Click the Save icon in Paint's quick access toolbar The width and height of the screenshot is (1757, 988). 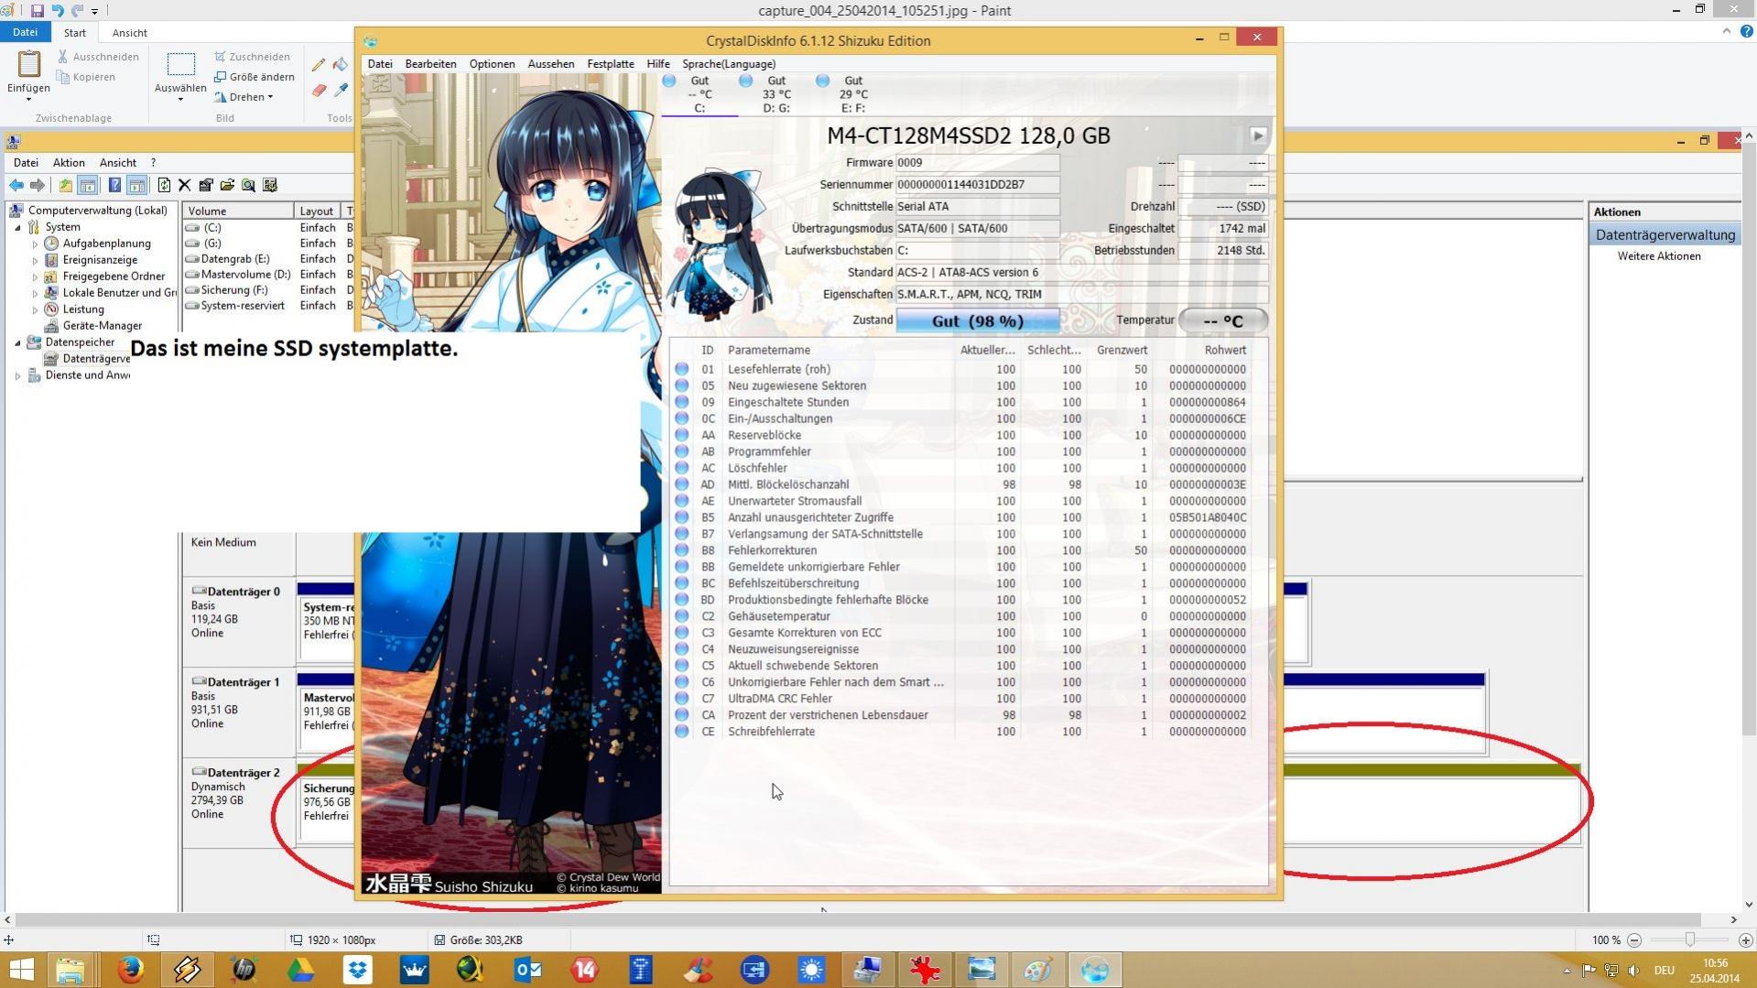pos(37,11)
